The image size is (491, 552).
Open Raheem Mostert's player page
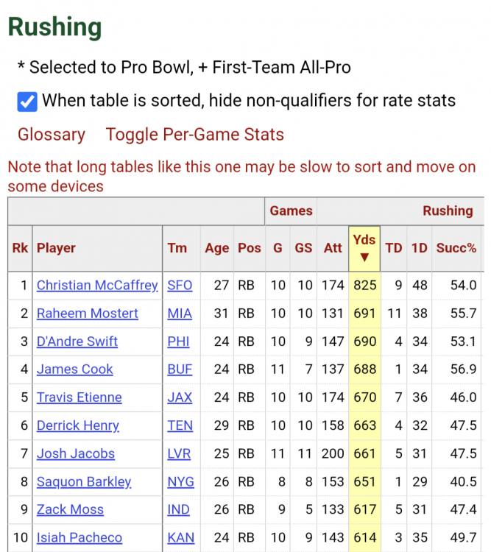[x=88, y=314]
